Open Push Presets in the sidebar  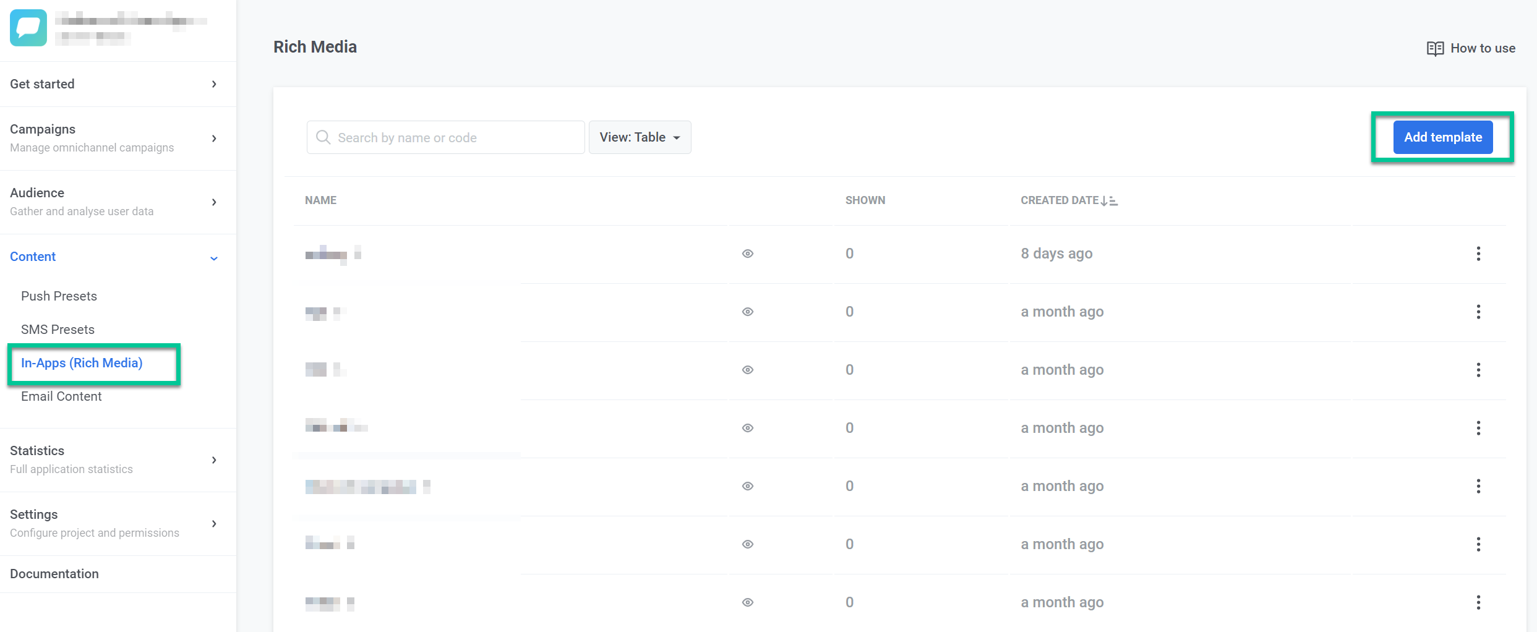tap(59, 296)
